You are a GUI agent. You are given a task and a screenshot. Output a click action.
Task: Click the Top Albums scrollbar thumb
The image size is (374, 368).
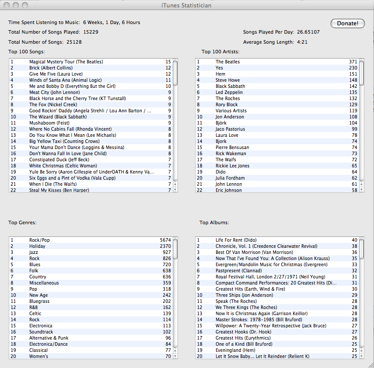[x=361, y=249]
